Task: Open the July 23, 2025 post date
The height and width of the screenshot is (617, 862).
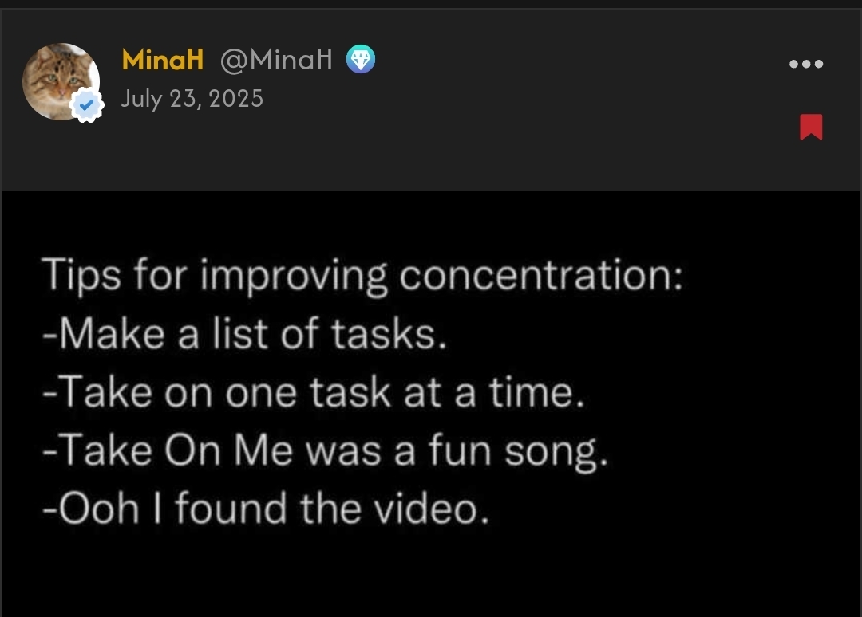Action: [192, 99]
